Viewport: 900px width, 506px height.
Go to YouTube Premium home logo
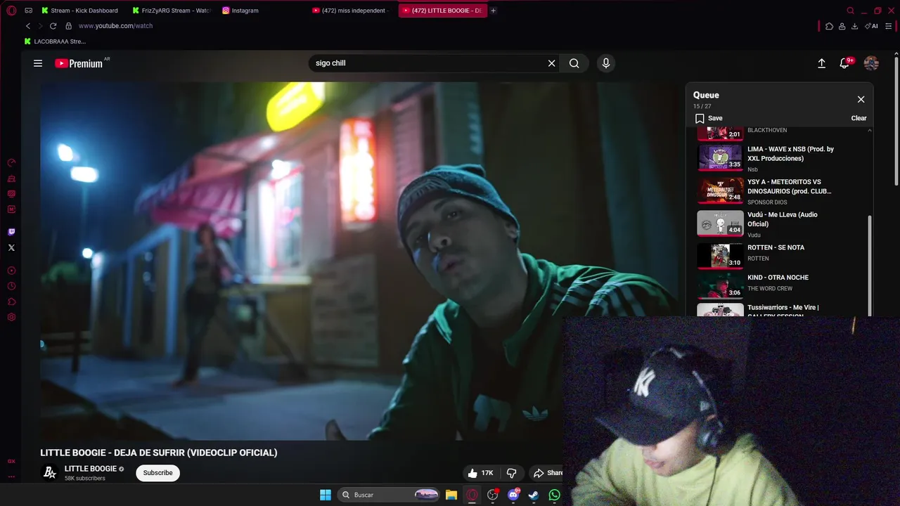coord(79,63)
